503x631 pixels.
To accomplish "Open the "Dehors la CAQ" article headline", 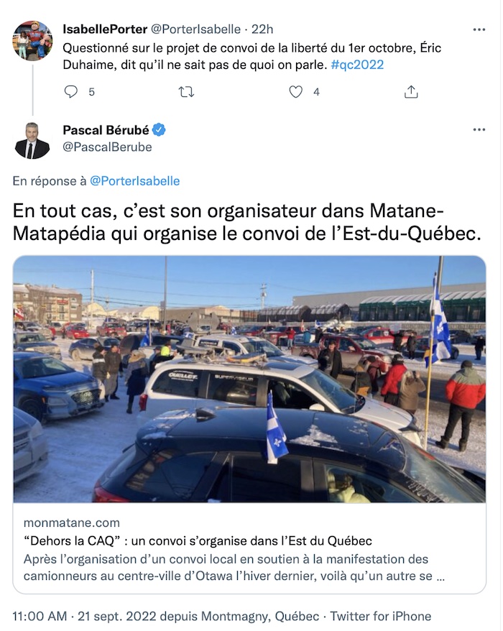I will coord(198,540).
